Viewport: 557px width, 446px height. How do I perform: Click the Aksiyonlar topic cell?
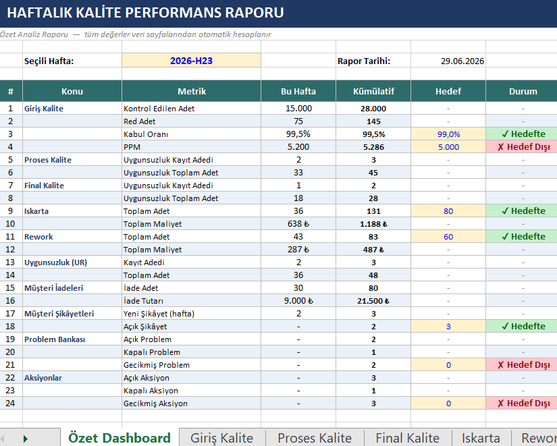(72, 377)
